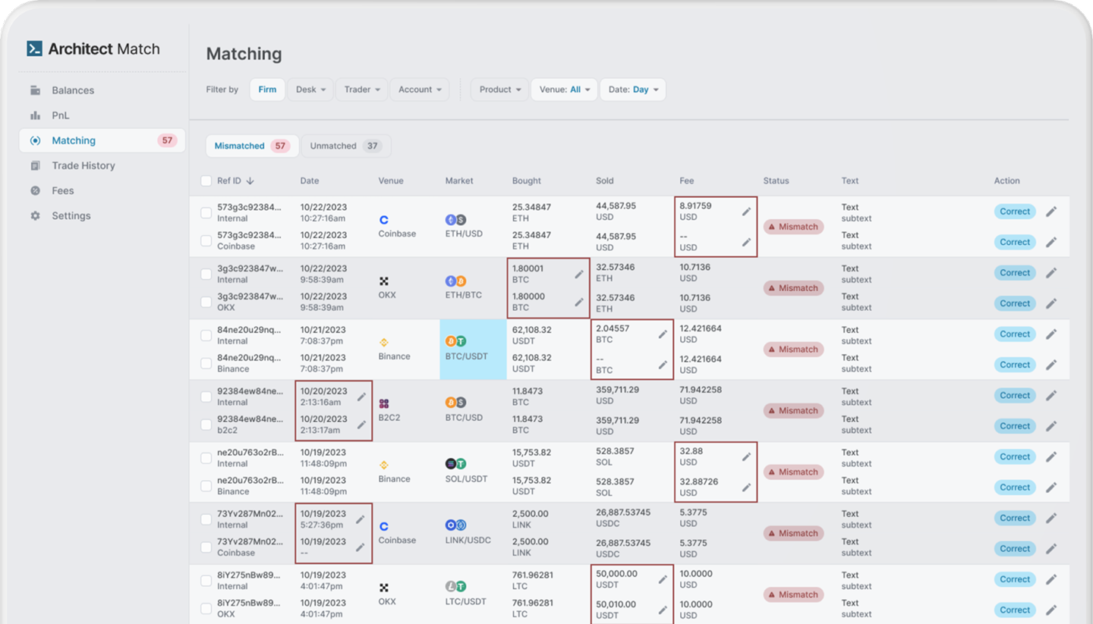
Task: Click Correct on the first mismatch row
Action: pos(1015,211)
